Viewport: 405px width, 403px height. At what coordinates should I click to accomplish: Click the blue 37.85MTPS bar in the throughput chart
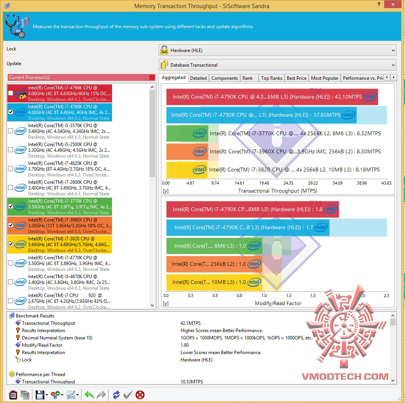pyautogui.click(x=261, y=115)
